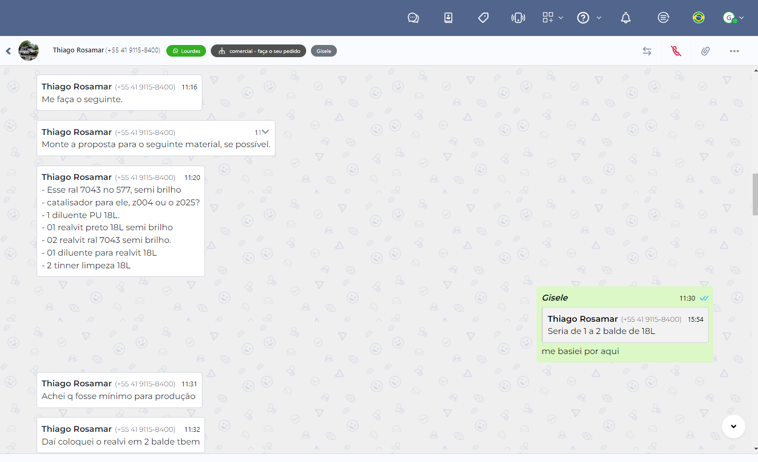Click the paperclip attachment icon
The height and width of the screenshot is (462, 758).
tap(705, 51)
